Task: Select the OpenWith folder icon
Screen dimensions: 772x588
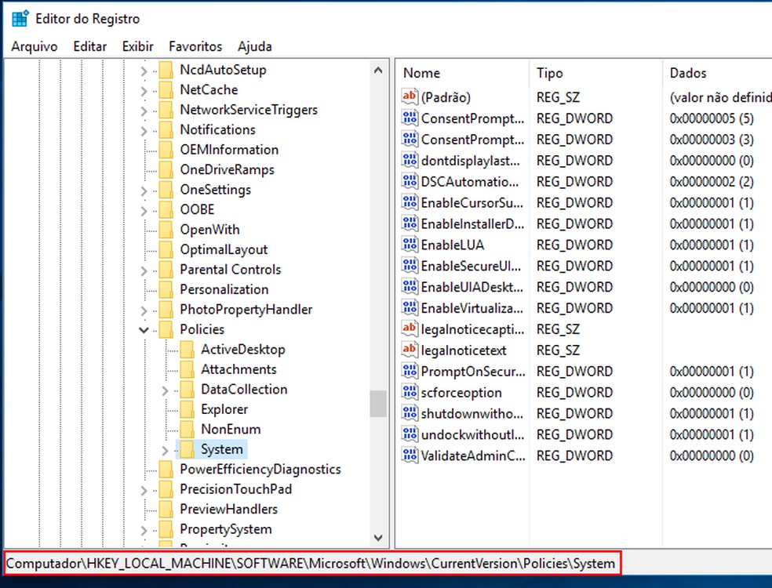Action: 166,230
